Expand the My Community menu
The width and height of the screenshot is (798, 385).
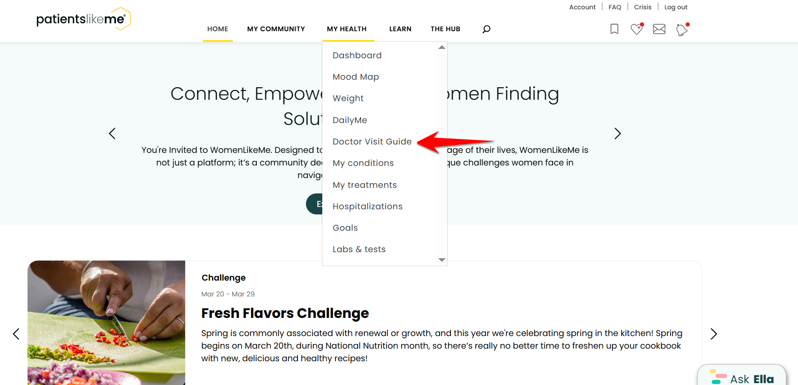coord(276,29)
